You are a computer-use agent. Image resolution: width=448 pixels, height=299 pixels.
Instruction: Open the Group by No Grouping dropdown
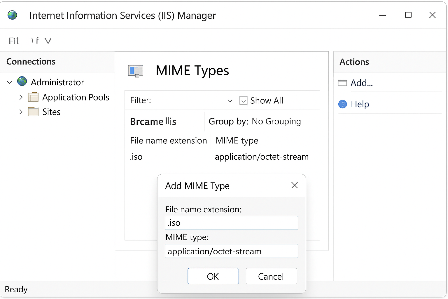[276, 121]
